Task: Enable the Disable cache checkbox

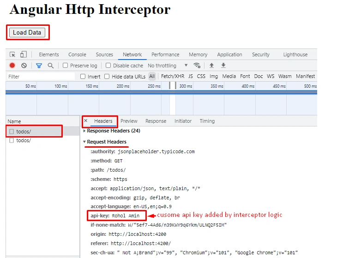Action: (108, 66)
